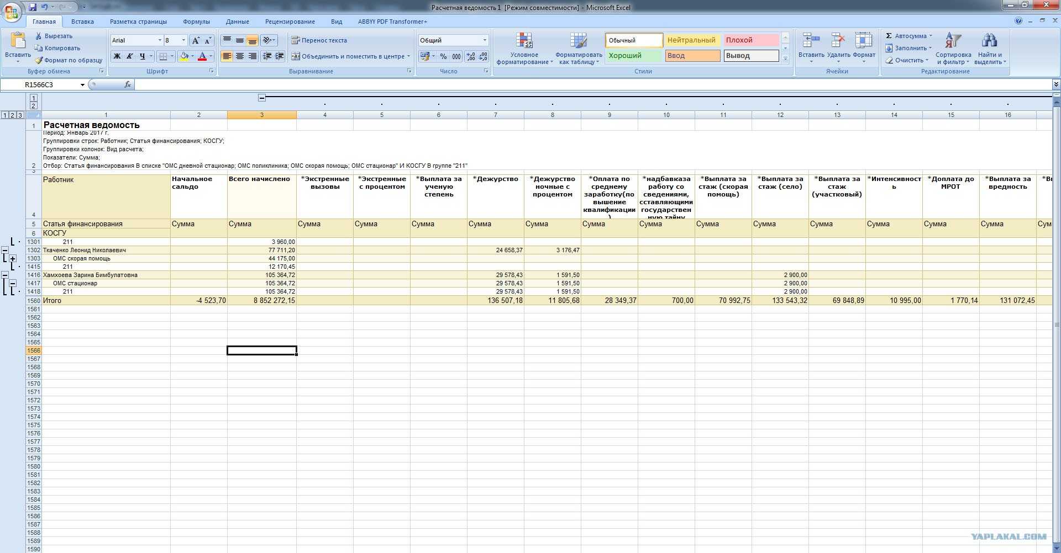Decrease font size with the small A icon
The height and width of the screenshot is (553, 1061).
(208, 40)
